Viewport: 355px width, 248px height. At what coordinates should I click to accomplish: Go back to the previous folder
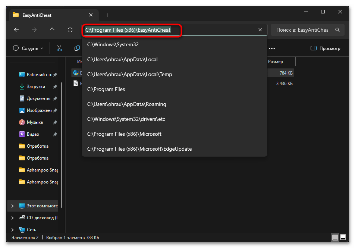point(16,30)
